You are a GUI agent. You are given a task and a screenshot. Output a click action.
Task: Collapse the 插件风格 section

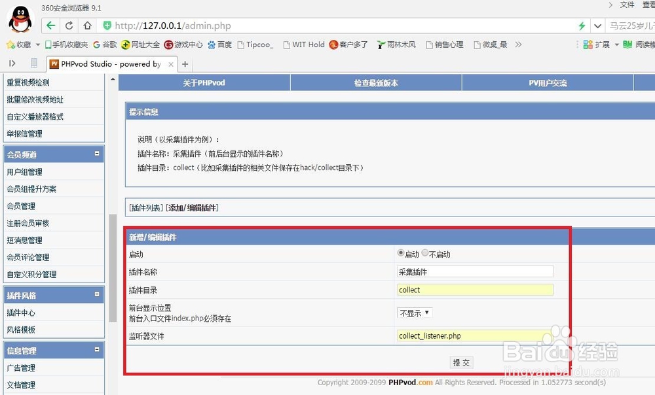97,294
